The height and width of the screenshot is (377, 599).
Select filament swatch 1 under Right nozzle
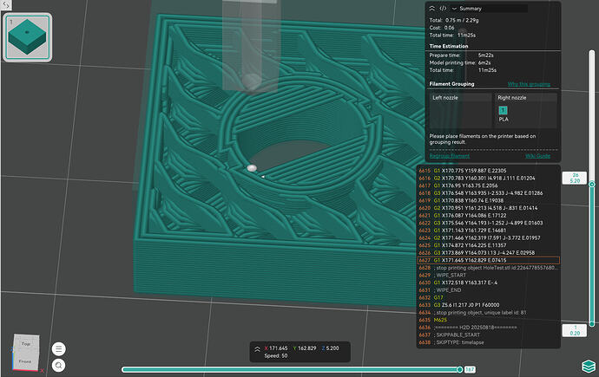coord(503,110)
